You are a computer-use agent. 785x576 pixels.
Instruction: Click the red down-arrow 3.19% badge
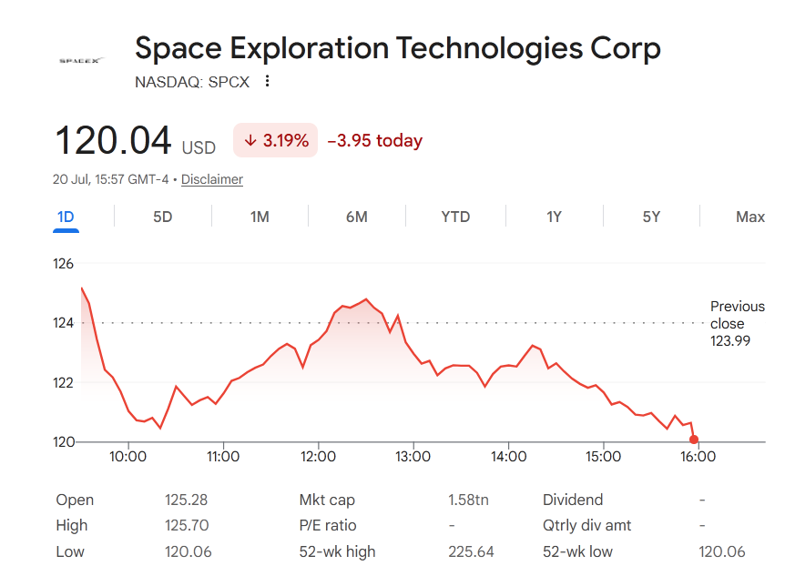[x=275, y=140]
